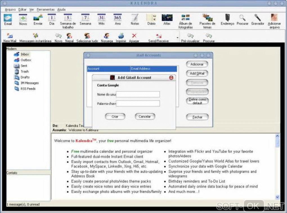
Task: Click the message scrollbar up arrow
Action: tap(277, 136)
